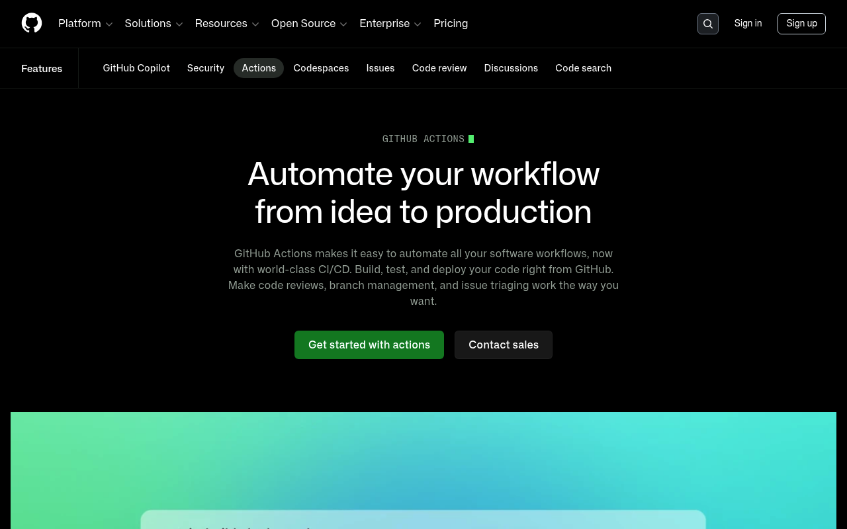Switch to the Issues tab
The image size is (847, 529).
click(x=380, y=68)
